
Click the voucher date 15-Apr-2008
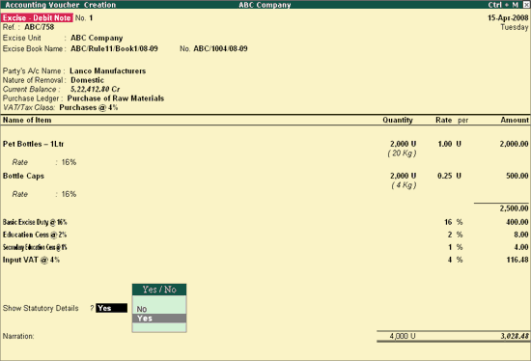508,18
